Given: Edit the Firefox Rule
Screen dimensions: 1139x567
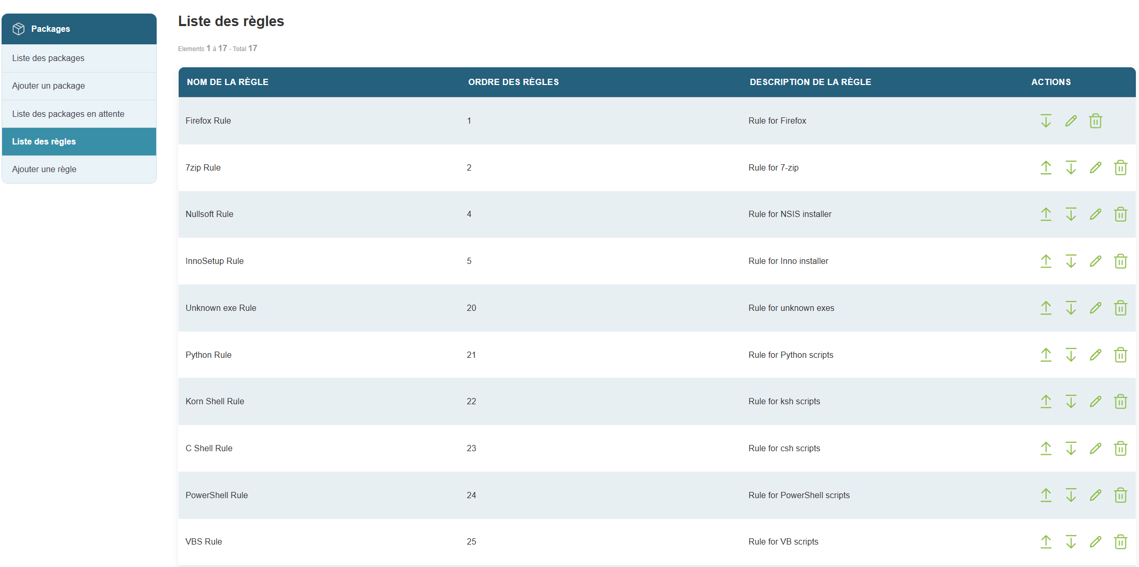Looking at the screenshot, I should (1071, 121).
